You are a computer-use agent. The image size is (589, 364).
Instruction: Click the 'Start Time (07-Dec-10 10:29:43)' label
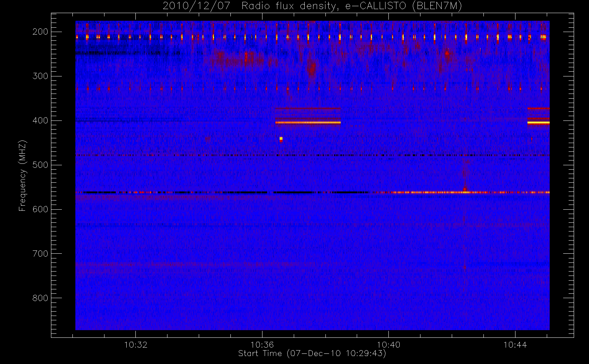312,353
